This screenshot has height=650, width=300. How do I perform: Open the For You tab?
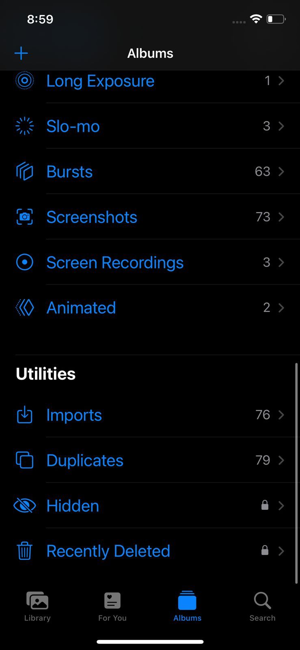112,607
